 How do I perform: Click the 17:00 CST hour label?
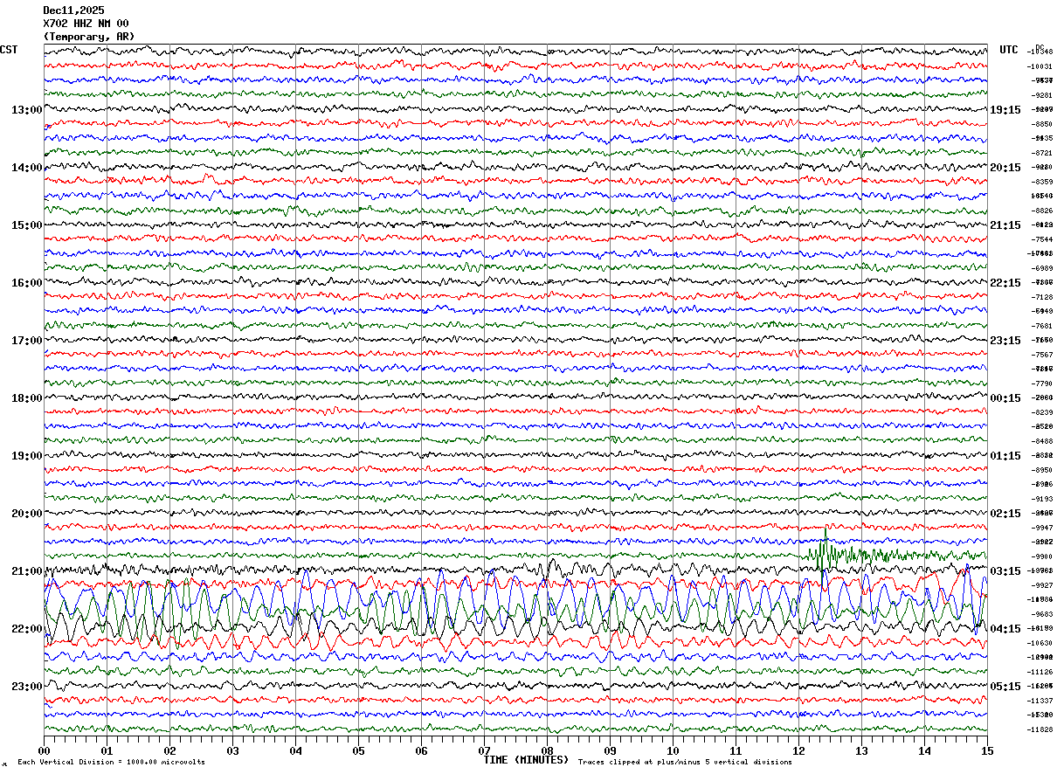(26, 341)
